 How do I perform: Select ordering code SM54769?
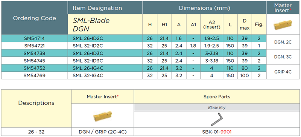pyautogui.click(x=34, y=75)
